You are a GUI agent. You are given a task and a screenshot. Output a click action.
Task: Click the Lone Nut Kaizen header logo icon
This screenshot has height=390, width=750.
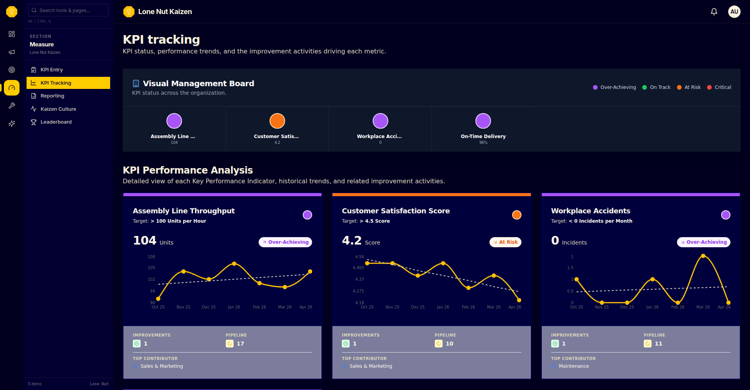pyautogui.click(x=129, y=12)
